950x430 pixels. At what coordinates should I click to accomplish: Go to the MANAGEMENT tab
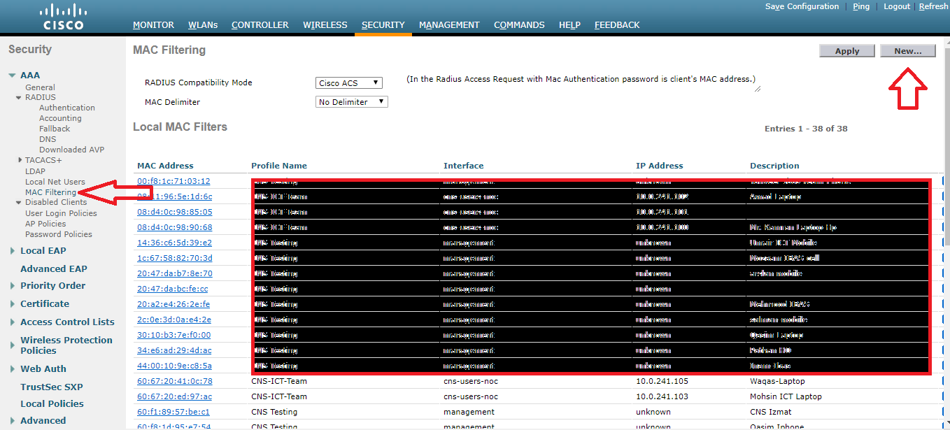pos(449,24)
